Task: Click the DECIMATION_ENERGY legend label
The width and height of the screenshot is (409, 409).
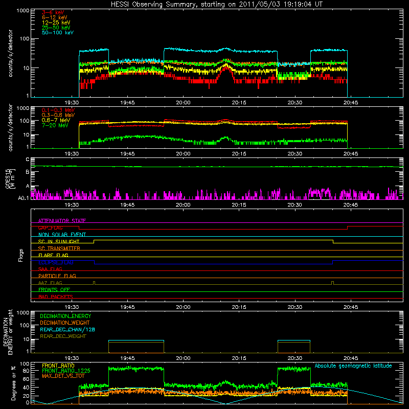Action: [x=65, y=316]
